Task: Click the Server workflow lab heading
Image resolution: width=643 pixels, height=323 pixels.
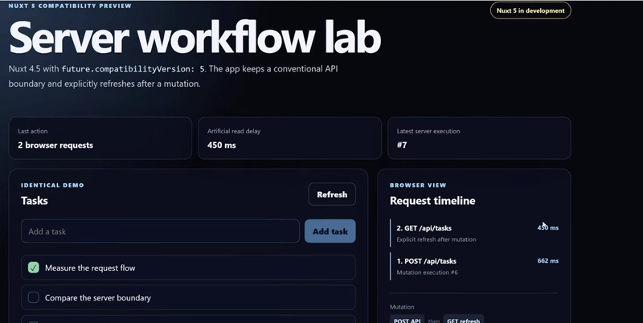Action: [195, 37]
